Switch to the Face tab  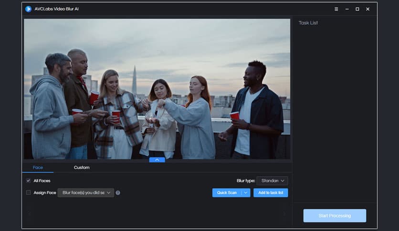pos(38,168)
